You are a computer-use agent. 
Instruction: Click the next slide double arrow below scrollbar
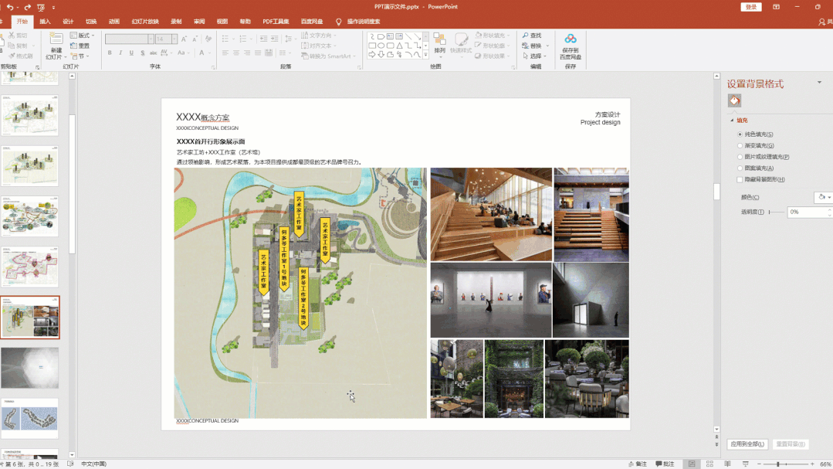coord(716,444)
